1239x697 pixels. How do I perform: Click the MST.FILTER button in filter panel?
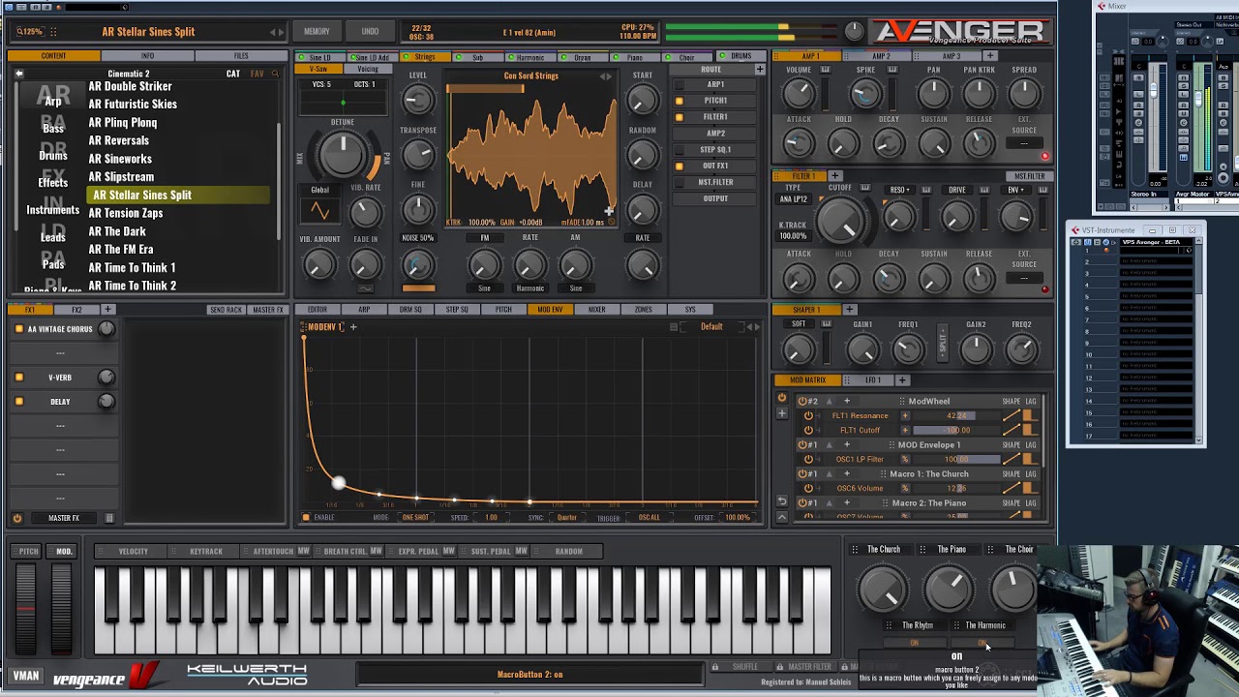pos(1029,176)
